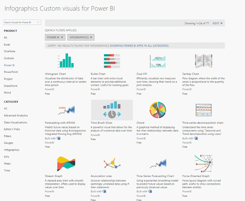Open Time series decomposition chart icon
Viewport: 245px width, 201px height.
(203, 110)
